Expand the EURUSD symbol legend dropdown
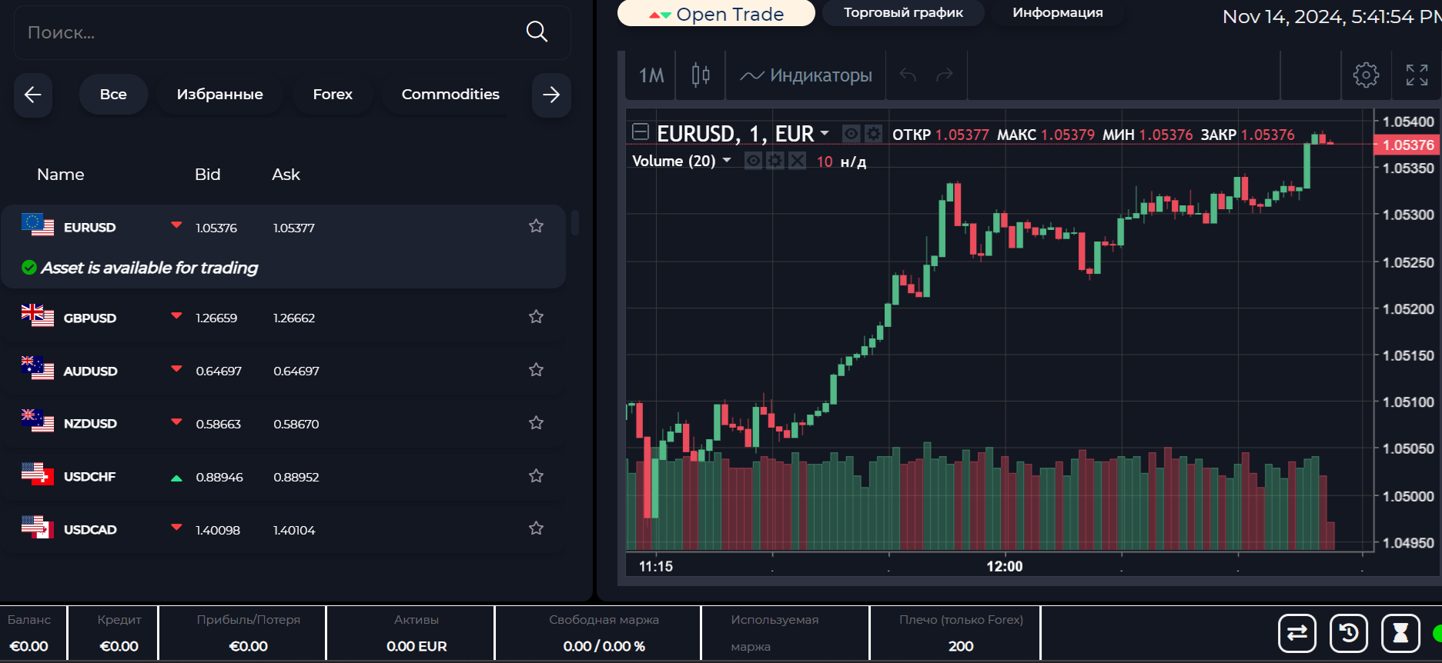 pyautogui.click(x=825, y=133)
